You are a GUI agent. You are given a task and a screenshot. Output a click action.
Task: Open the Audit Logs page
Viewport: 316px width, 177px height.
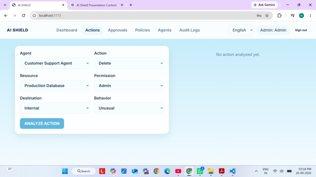pos(190,30)
